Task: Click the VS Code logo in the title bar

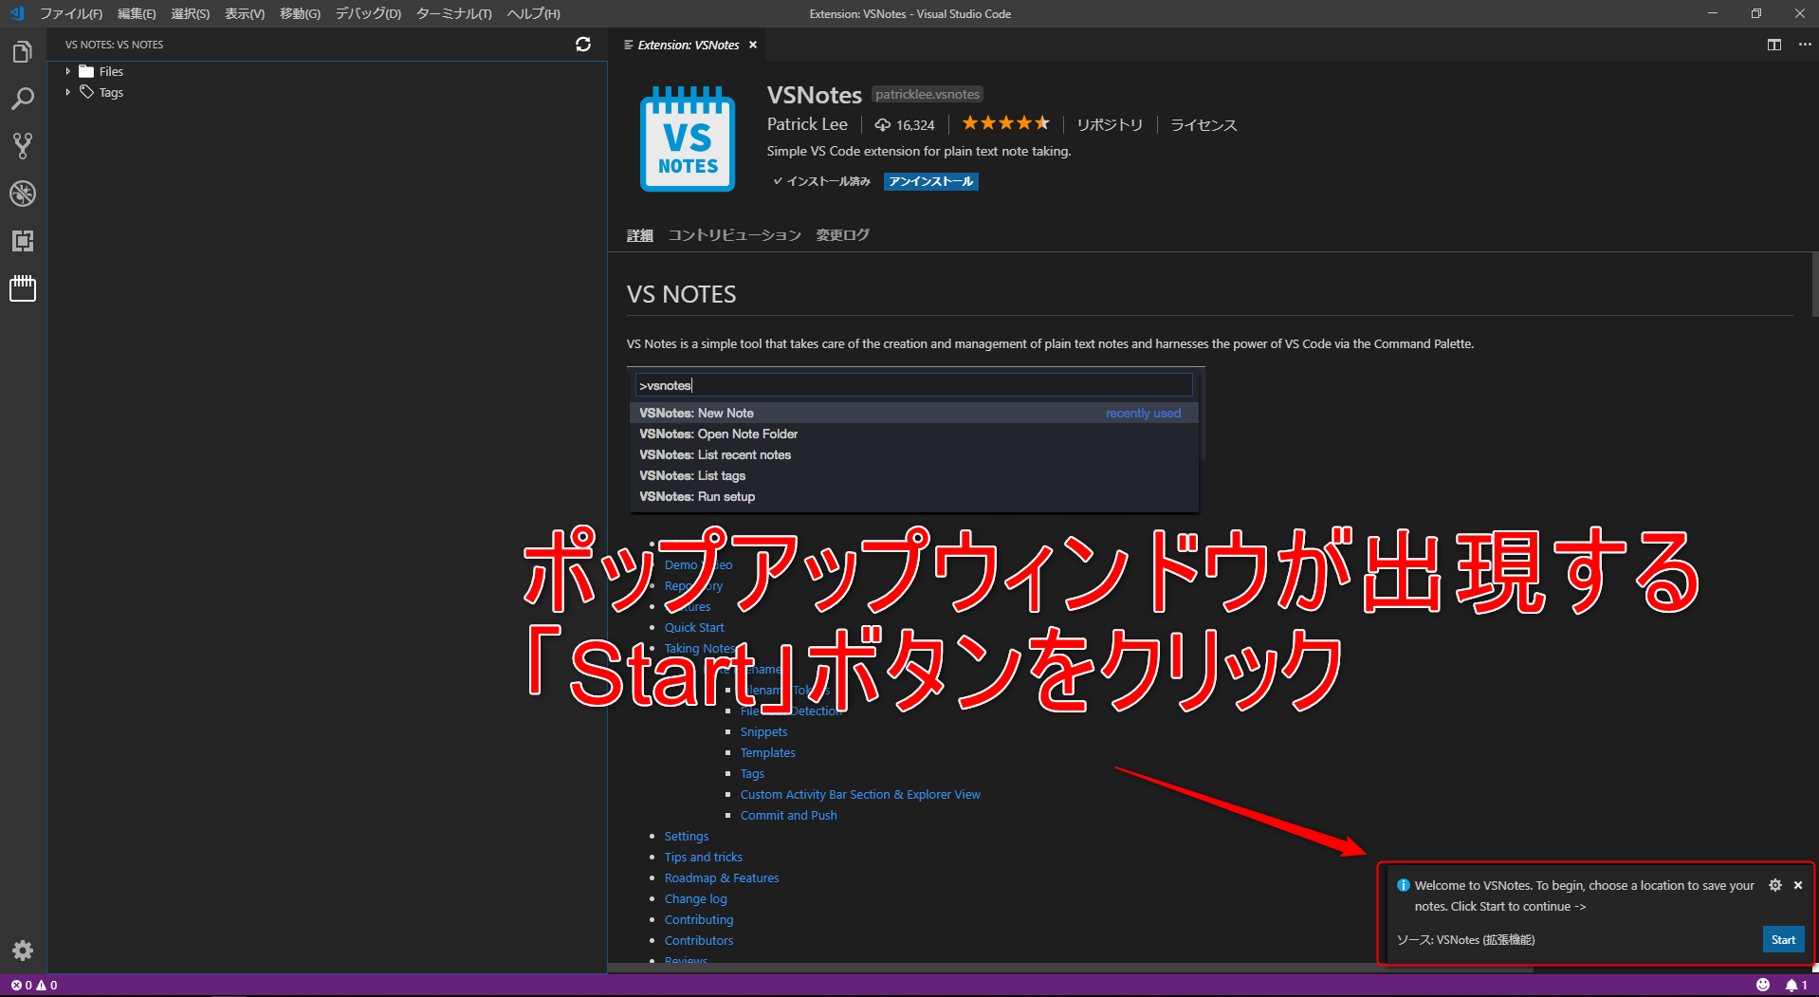Action: coord(16,13)
